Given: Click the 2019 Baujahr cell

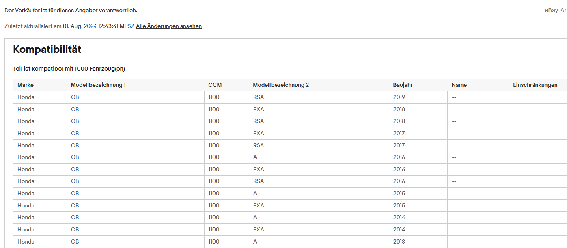Looking at the screenshot, I should (x=399, y=97).
